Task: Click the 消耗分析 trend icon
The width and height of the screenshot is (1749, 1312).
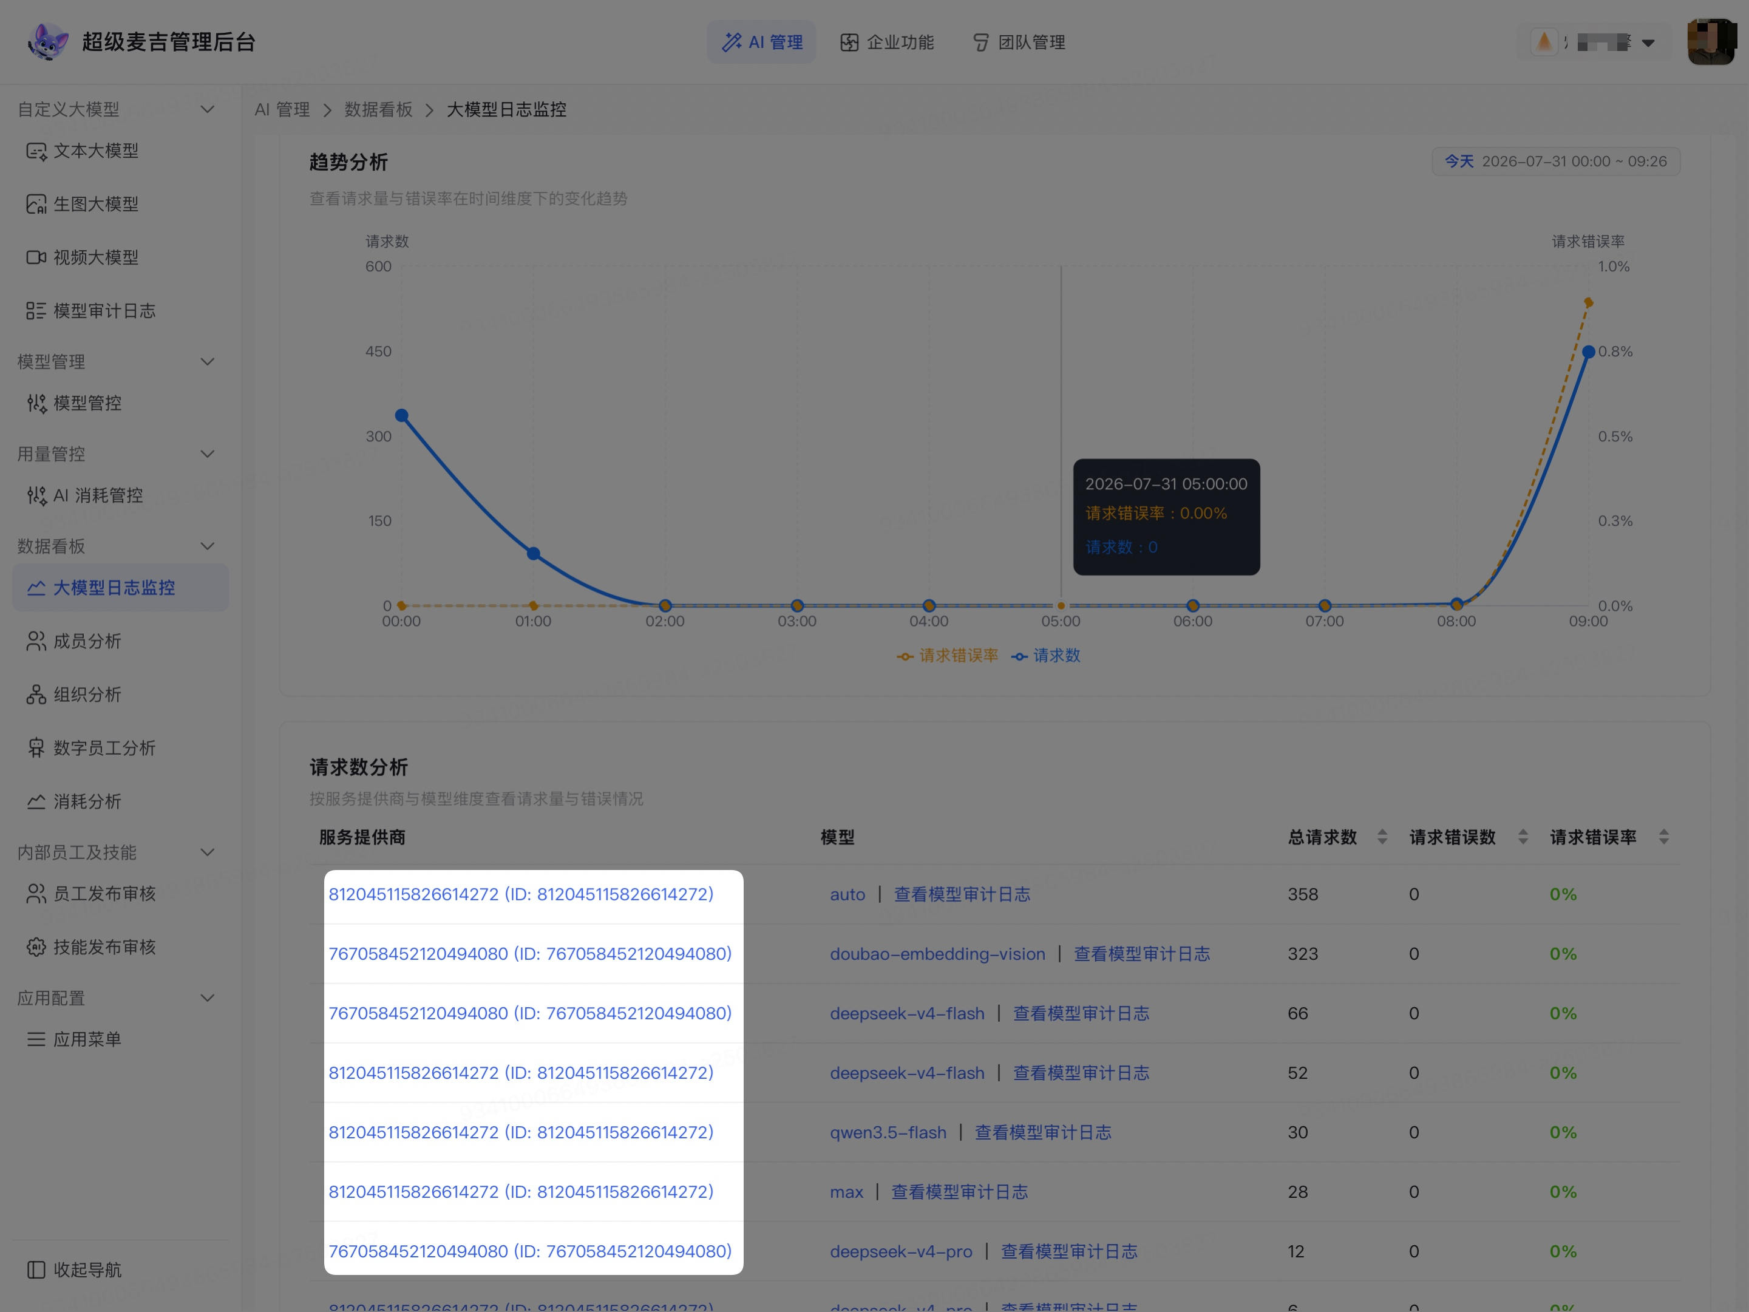Action: click(36, 801)
